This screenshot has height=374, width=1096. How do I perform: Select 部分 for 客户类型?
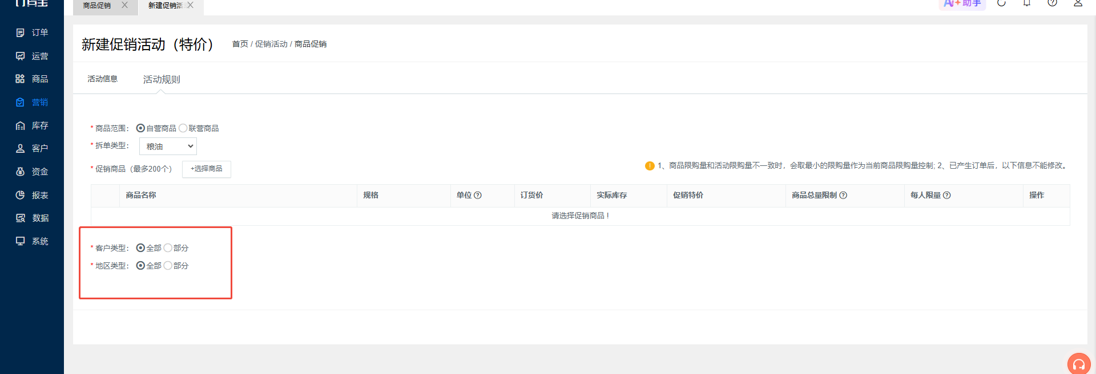tap(168, 248)
